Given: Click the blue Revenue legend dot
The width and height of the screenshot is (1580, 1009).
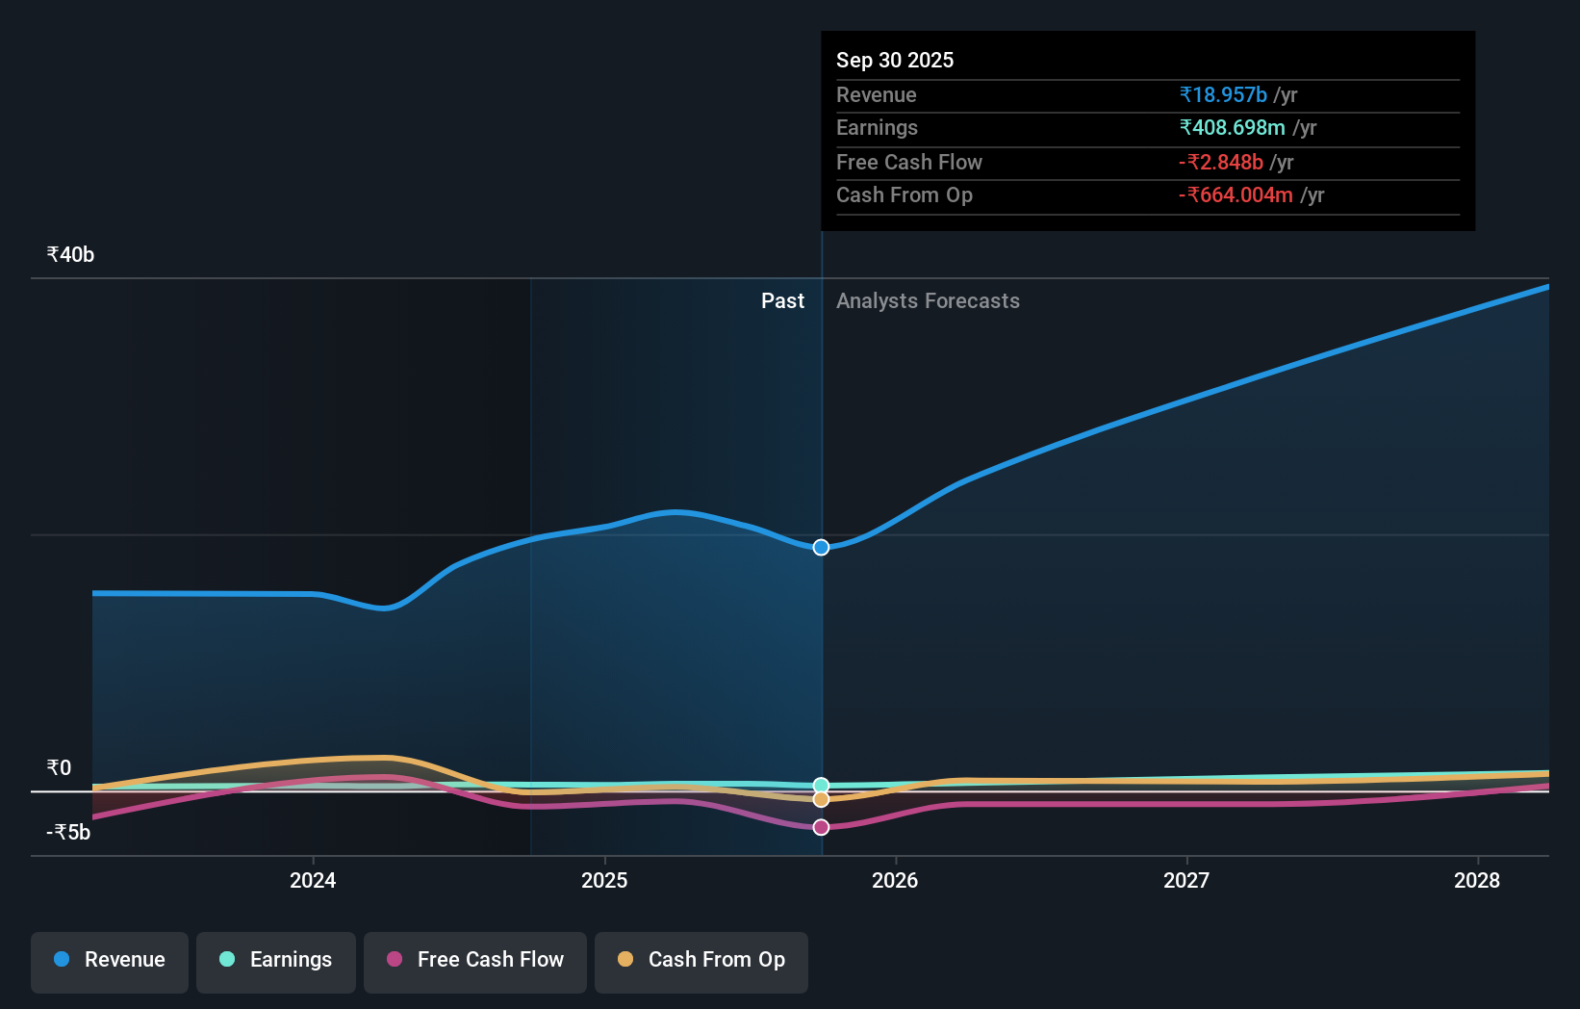Looking at the screenshot, I should coord(62,960).
